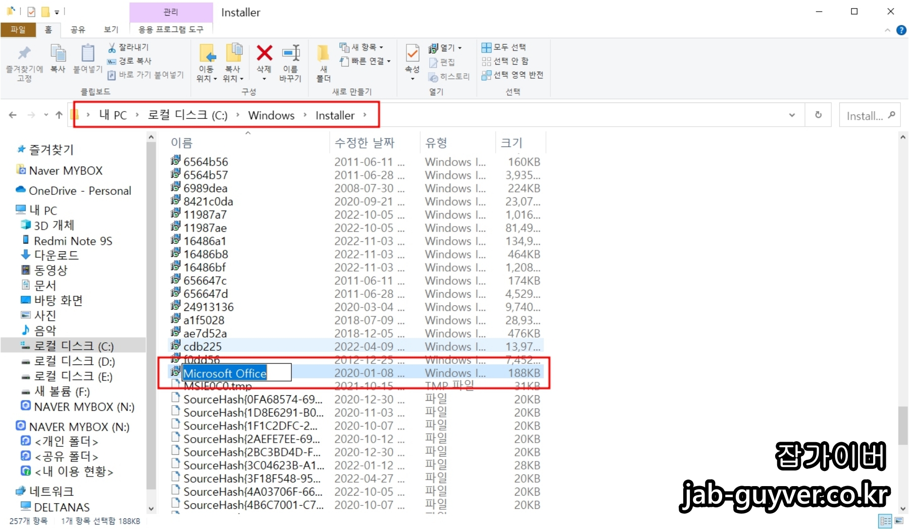Open the file History viewer

click(449, 77)
